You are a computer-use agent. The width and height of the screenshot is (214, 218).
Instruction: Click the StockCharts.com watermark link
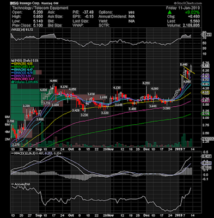click(188, 3)
